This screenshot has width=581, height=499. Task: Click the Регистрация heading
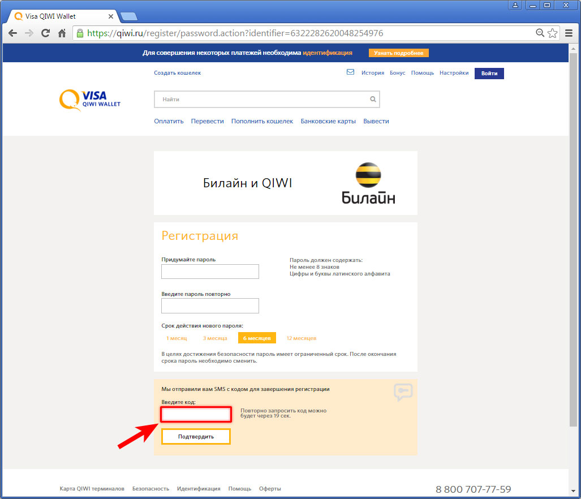click(x=200, y=236)
